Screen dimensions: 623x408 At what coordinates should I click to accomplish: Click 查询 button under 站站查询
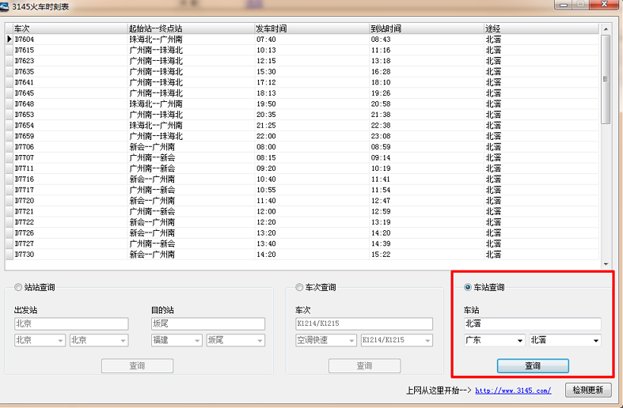pos(137,365)
